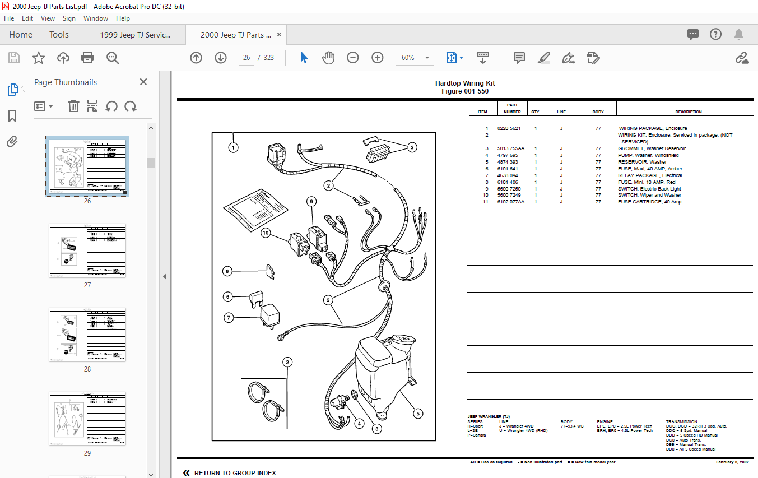This screenshot has width=758, height=478.
Task: Open the Edit menu
Action: (x=27, y=18)
